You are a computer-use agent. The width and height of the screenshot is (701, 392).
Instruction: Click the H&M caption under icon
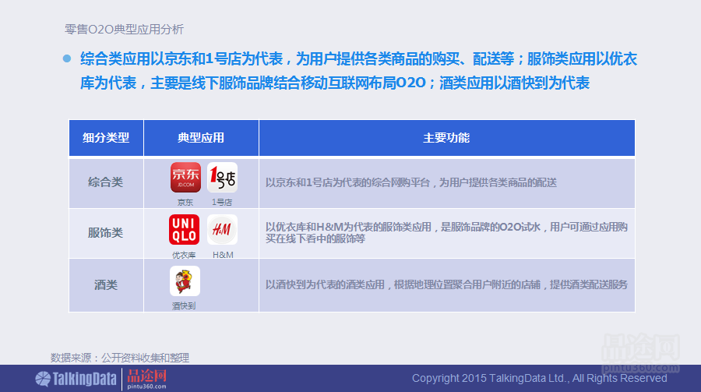223,255
